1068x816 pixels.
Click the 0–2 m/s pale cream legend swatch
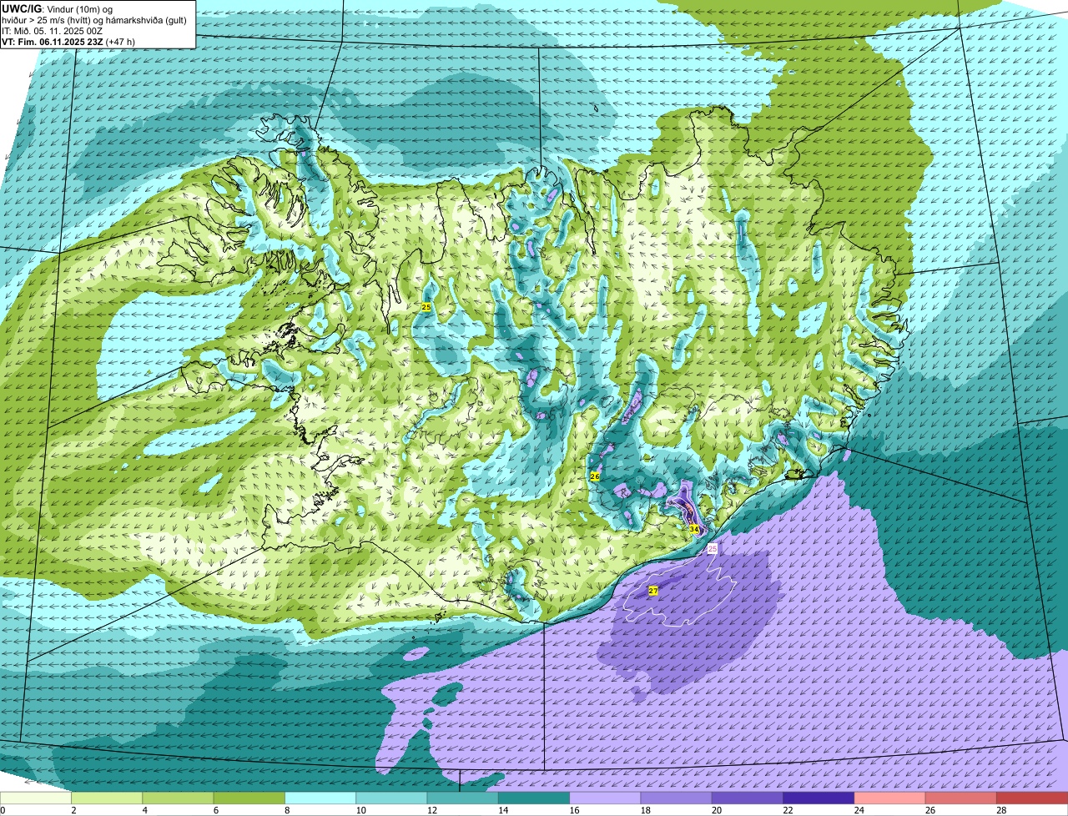36,798
